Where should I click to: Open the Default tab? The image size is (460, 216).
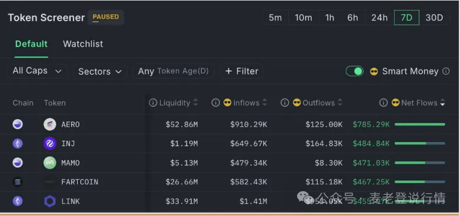click(31, 44)
